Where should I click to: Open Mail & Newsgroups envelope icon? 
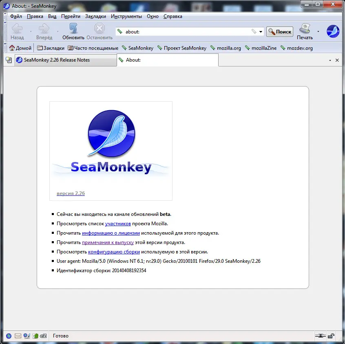18,336
